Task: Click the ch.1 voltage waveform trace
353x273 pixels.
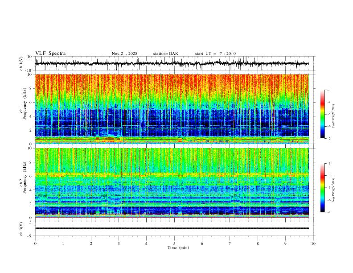Action: [x=172, y=63]
